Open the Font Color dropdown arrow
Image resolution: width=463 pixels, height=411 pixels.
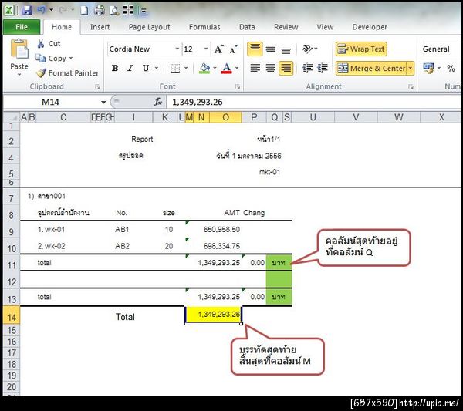pos(237,69)
